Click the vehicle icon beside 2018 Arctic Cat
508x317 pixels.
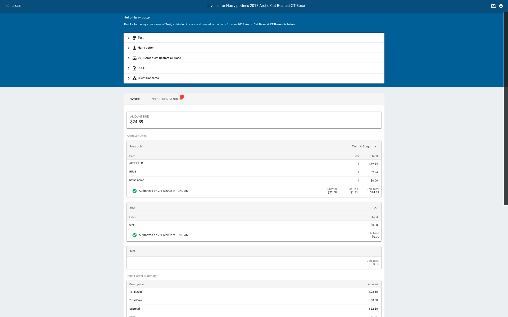134,58
